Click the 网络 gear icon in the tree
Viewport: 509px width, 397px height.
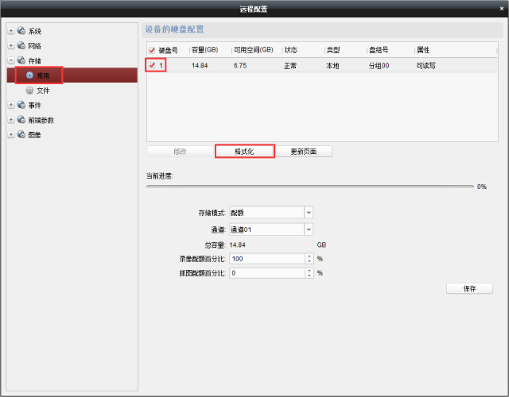tap(21, 46)
